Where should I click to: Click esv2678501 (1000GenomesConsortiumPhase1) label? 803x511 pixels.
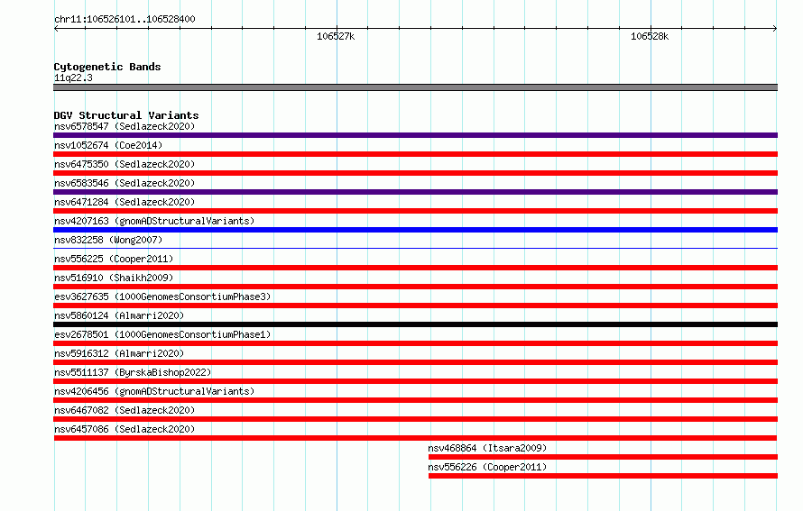pos(162,334)
